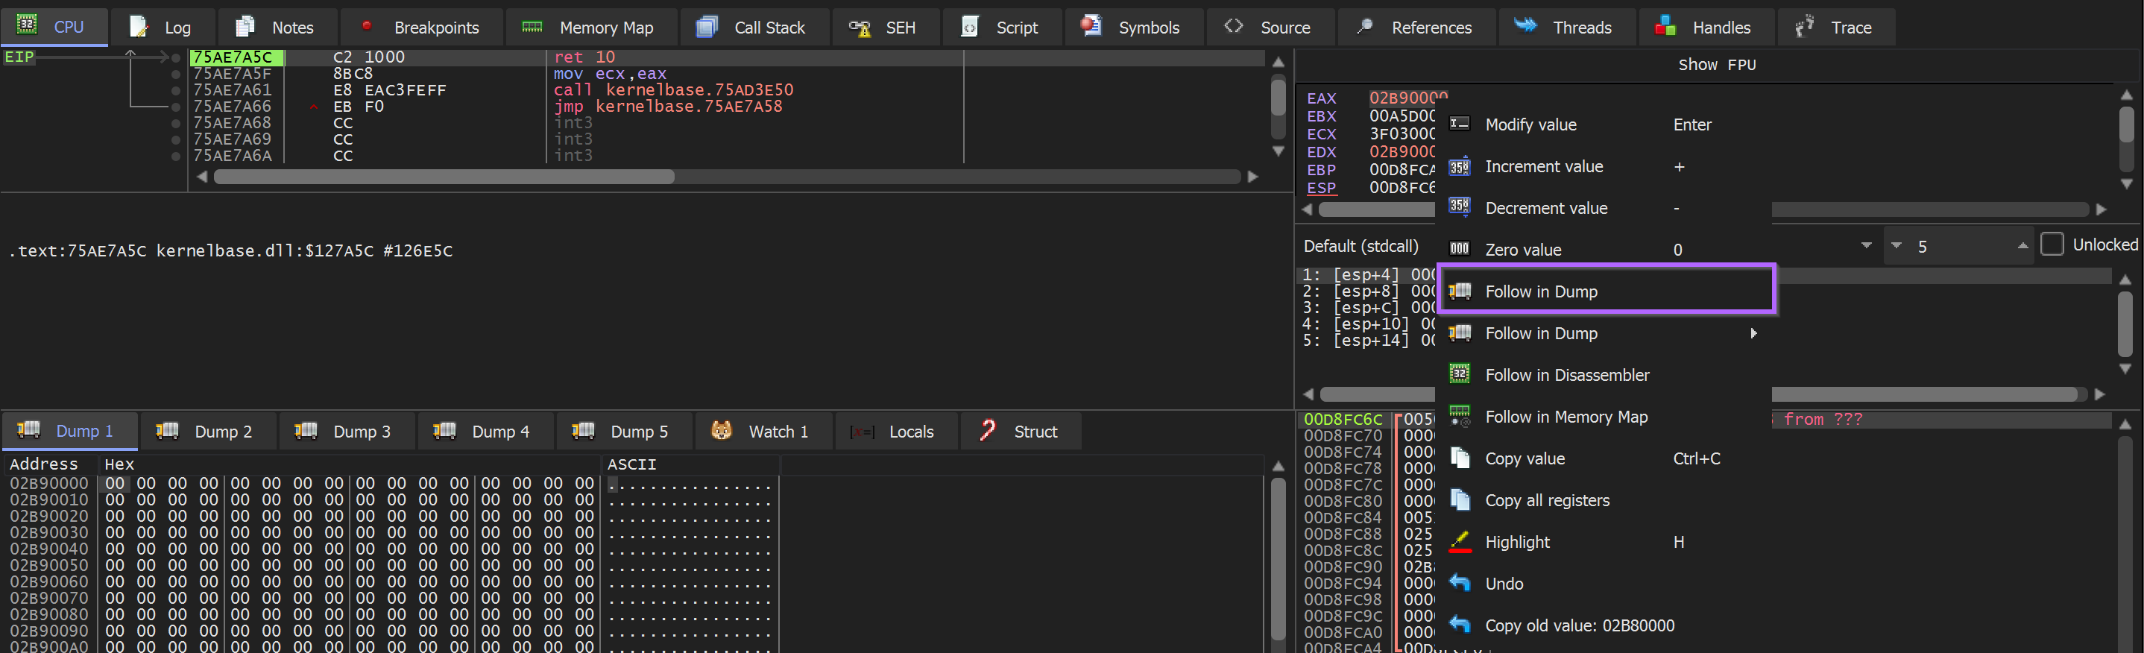2144x653 pixels.
Task: Open the SEH tab
Action: tap(885, 28)
